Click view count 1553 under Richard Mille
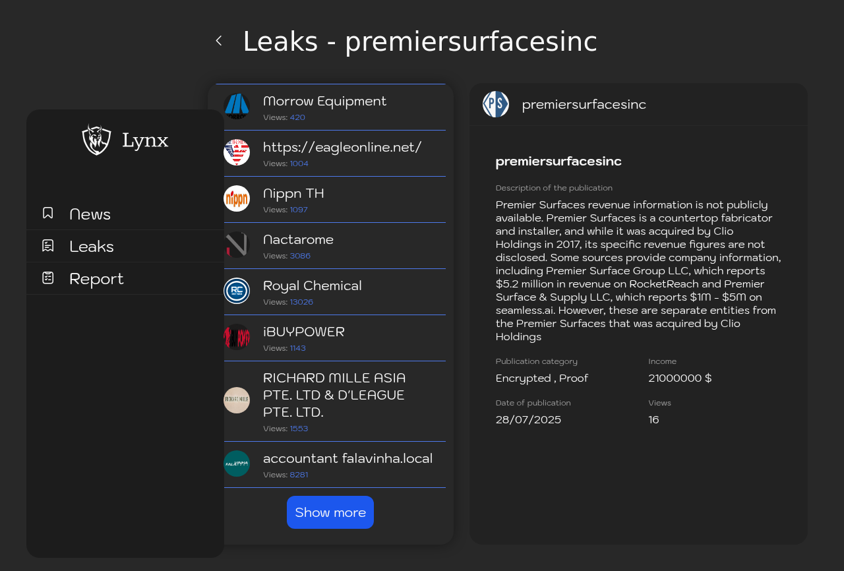Image resolution: width=844 pixels, height=571 pixels. pos(299,429)
